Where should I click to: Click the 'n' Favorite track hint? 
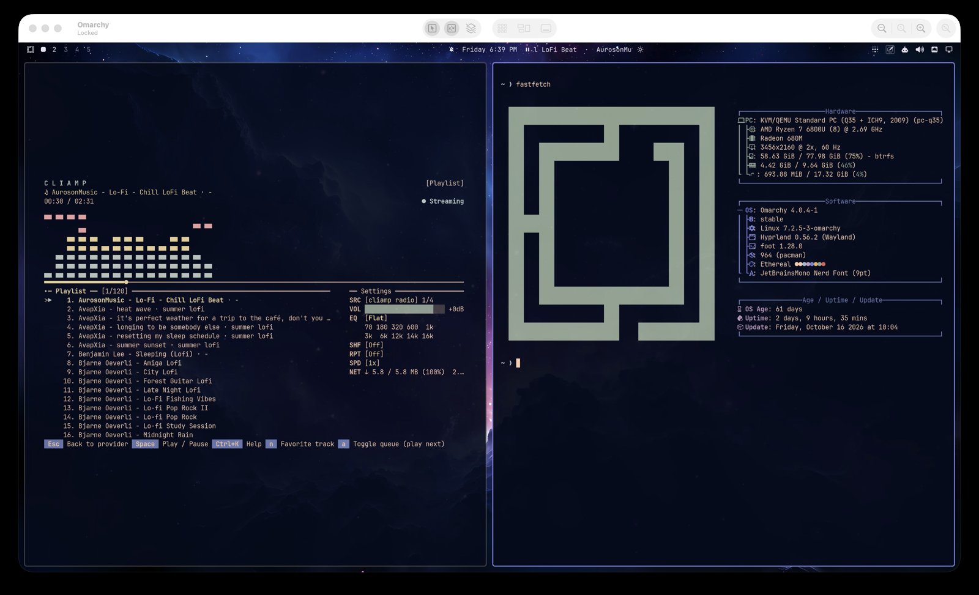click(x=300, y=444)
